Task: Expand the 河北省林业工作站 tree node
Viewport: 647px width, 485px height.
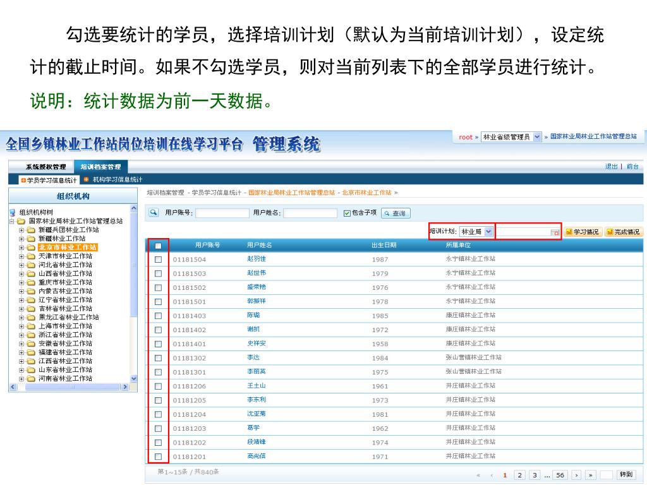Action: (21, 265)
